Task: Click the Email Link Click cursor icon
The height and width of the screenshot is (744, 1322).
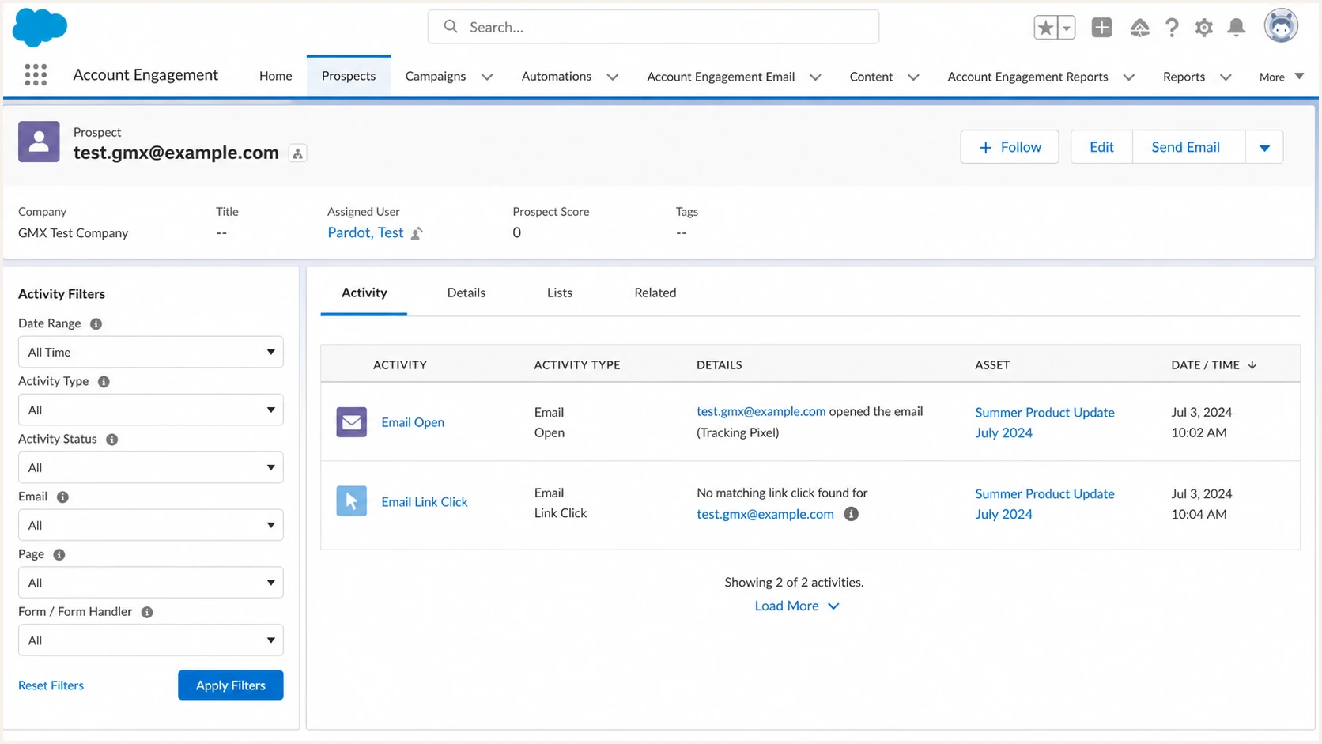Action: click(351, 501)
